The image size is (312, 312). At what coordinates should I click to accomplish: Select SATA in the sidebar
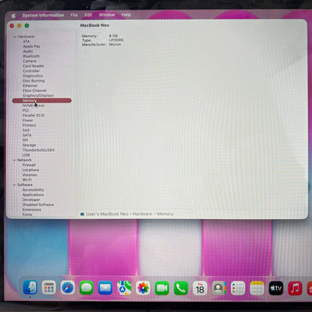(x=27, y=135)
